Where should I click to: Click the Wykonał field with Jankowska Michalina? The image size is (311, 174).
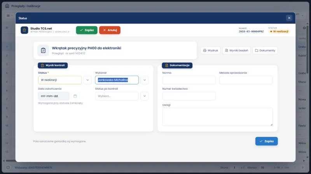(x=117, y=80)
